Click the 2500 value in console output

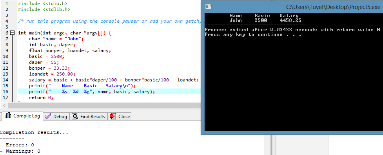pyautogui.click(x=261, y=20)
